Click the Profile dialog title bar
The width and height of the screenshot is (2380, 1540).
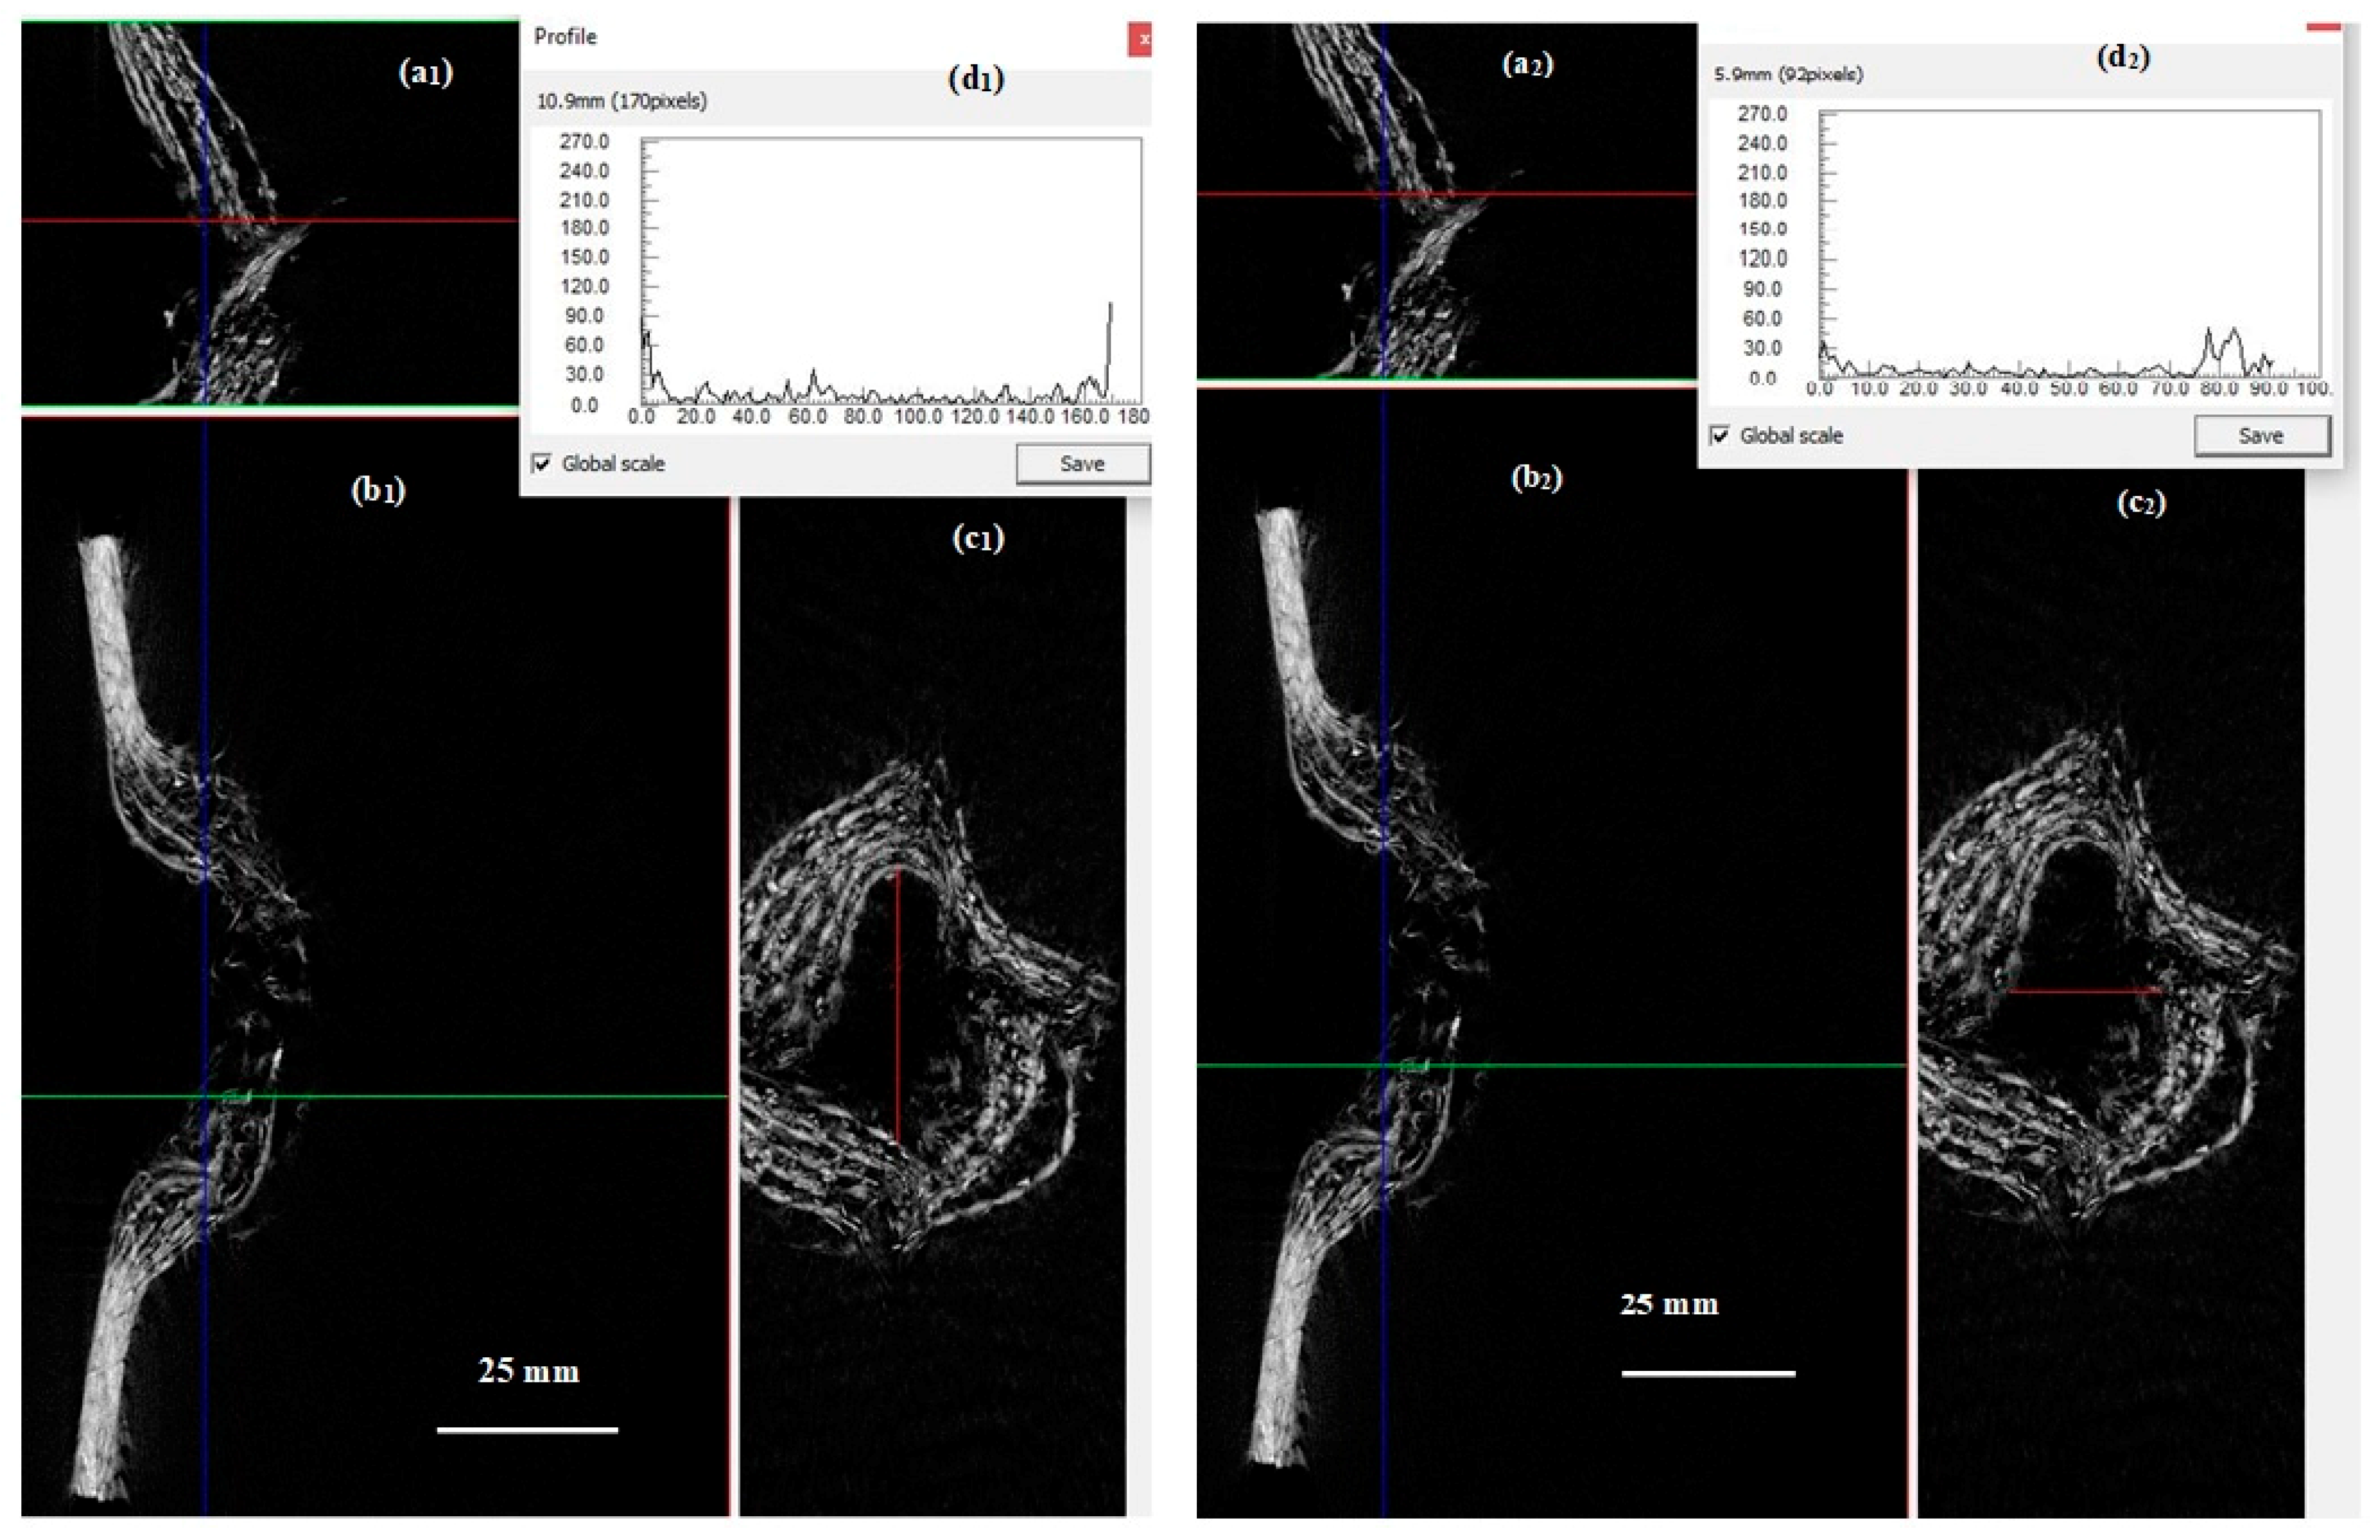pos(800,38)
